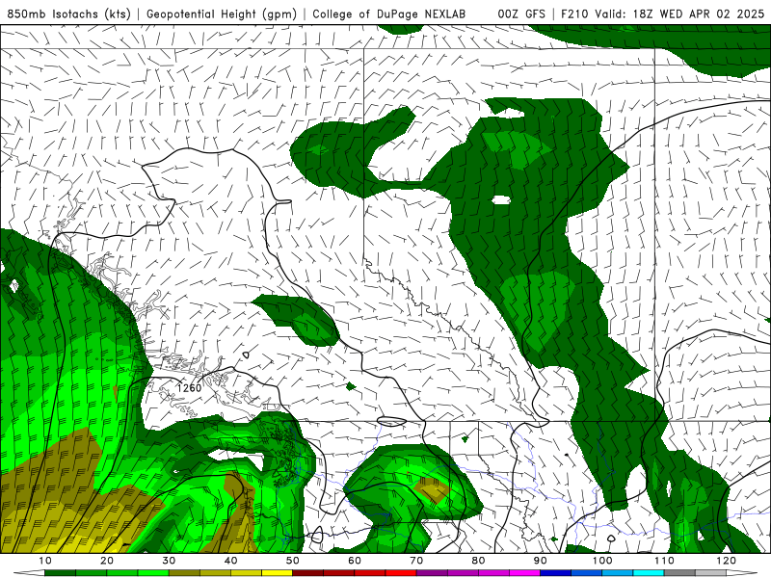Click the '120' label on the color scale
Screen dimensions: 771x578
[727, 561]
